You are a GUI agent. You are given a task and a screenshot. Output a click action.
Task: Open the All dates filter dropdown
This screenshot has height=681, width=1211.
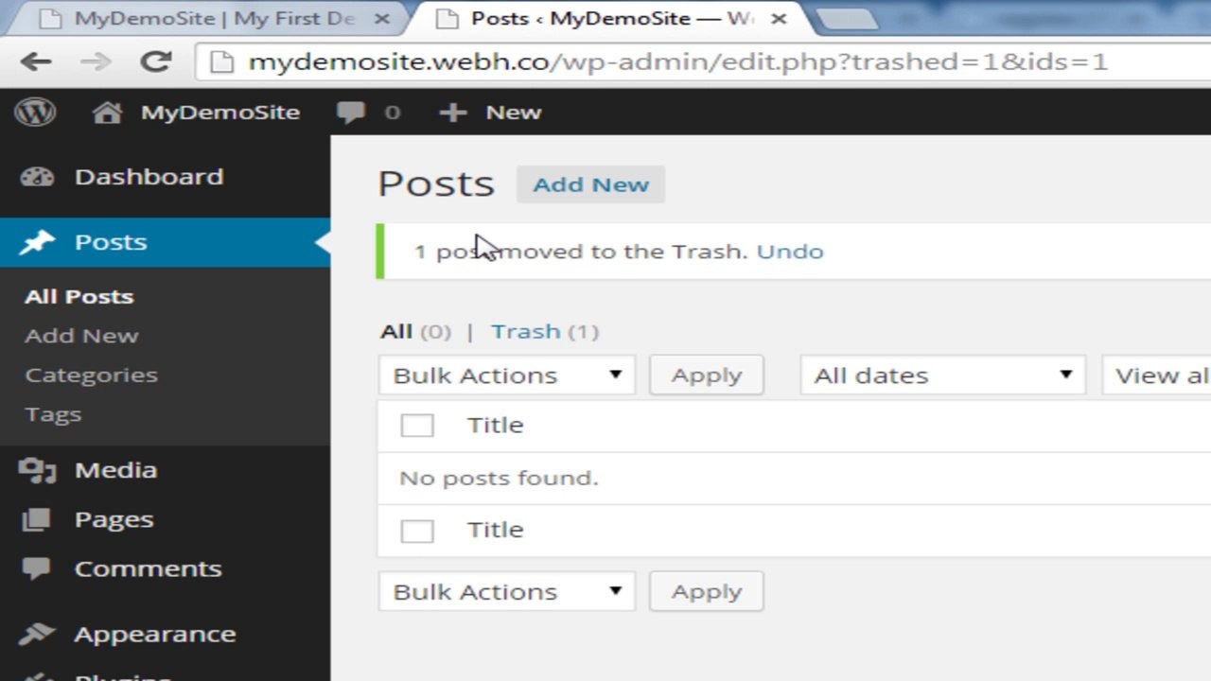tap(942, 375)
